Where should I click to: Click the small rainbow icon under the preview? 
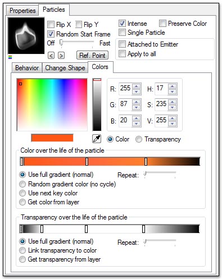[x=10, y=57]
